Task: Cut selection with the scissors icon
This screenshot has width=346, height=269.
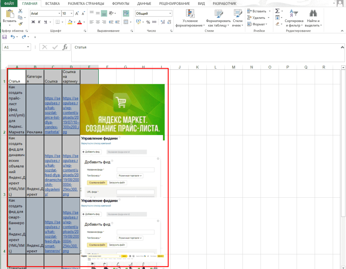Action: [20, 11]
